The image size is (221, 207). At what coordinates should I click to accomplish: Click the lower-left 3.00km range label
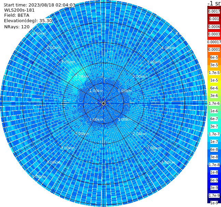(x=68, y=148)
